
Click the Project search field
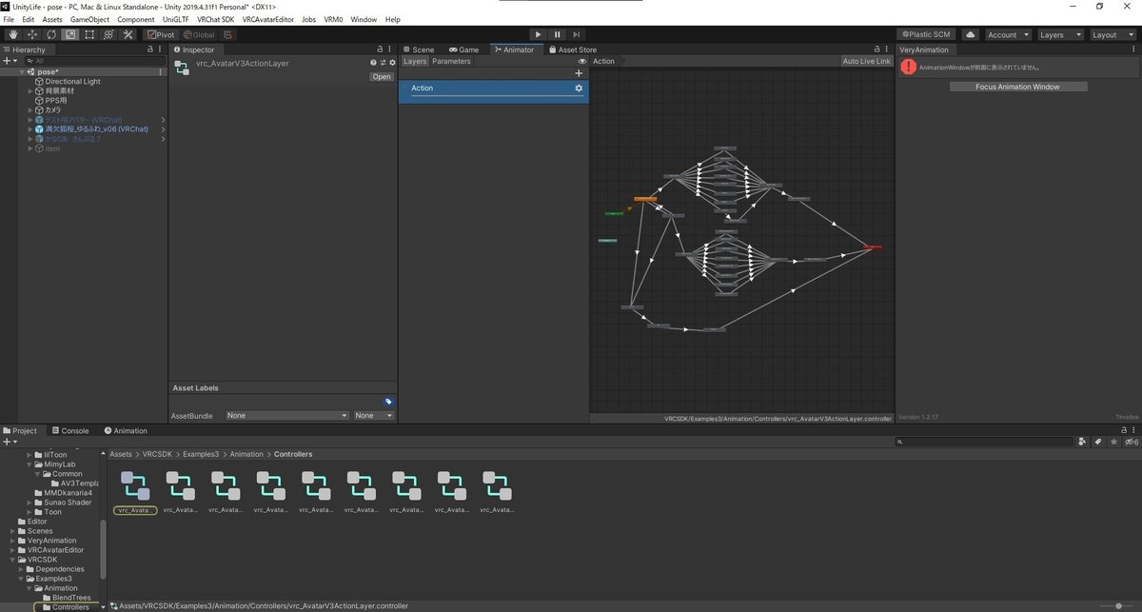coord(985,442)
